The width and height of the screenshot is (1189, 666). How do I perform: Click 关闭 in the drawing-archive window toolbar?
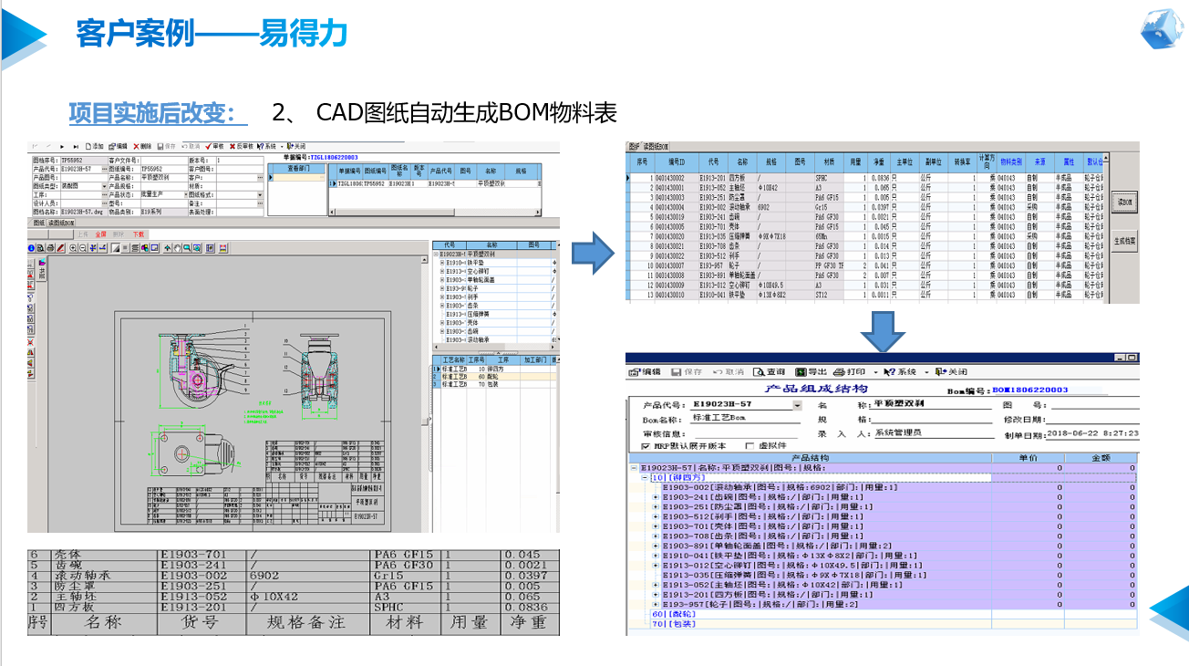click(x=297, y=146)
